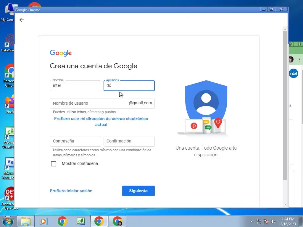Click the Crea una cuenta de Google heading
The image size is (303, 227).
click(94, 66)
